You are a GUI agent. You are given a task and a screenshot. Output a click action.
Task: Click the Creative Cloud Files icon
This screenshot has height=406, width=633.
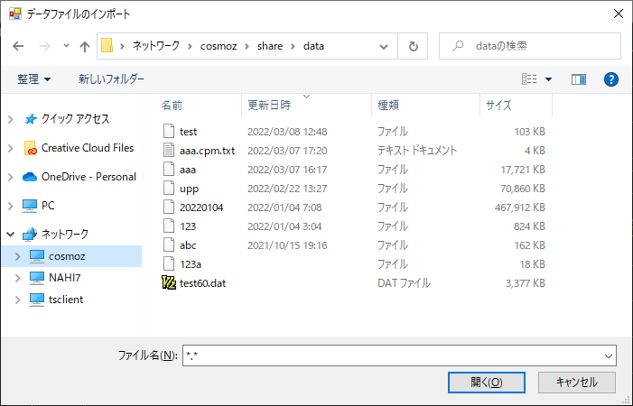[x=31, y=148]
